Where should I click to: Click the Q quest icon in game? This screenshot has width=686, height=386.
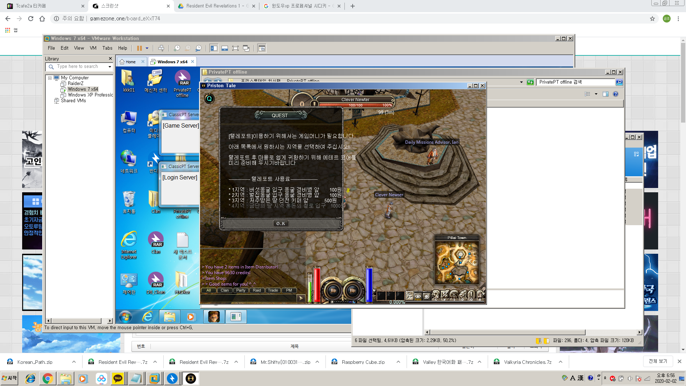click(x=209, y=99)
